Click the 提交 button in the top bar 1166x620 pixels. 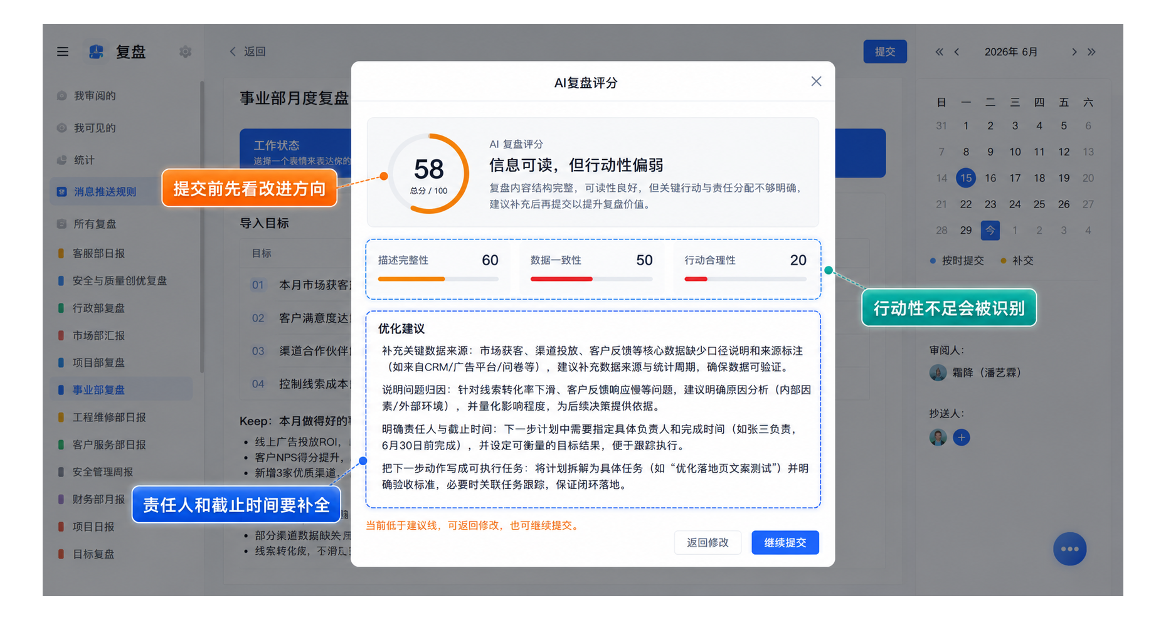[885, 51]
